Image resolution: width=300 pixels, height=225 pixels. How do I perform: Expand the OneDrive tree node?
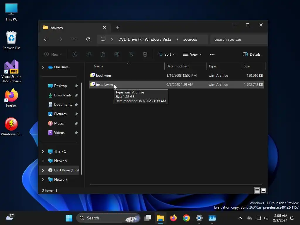click(43, 67)
